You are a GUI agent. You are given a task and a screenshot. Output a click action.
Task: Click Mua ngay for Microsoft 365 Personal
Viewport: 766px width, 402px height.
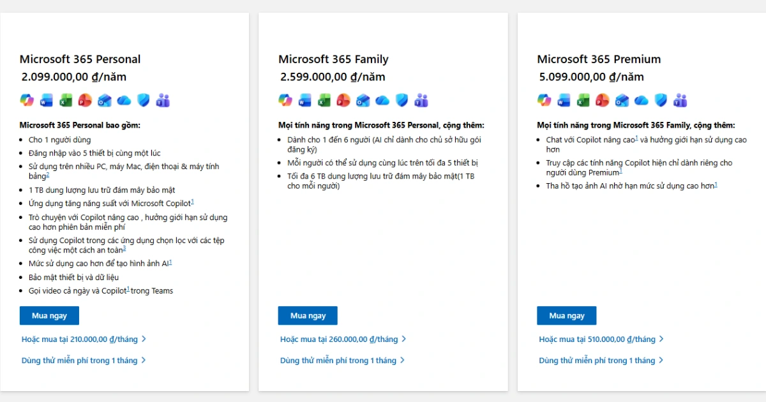tap(49, 316)
